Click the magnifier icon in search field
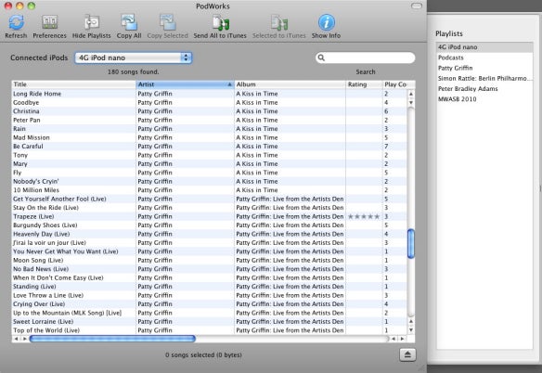This screenshot has width=542, height=373. [x=321, y=58]
